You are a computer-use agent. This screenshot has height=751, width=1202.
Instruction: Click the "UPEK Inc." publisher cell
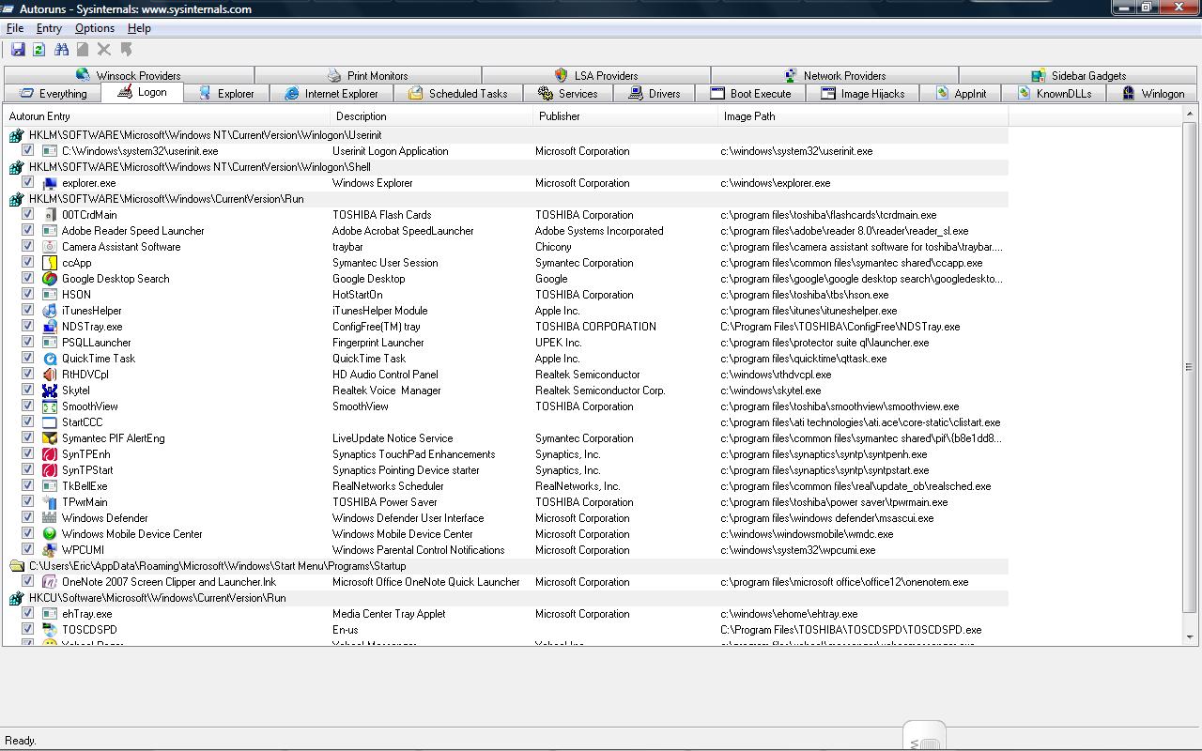pyautogui.click(x=559, y=343)
